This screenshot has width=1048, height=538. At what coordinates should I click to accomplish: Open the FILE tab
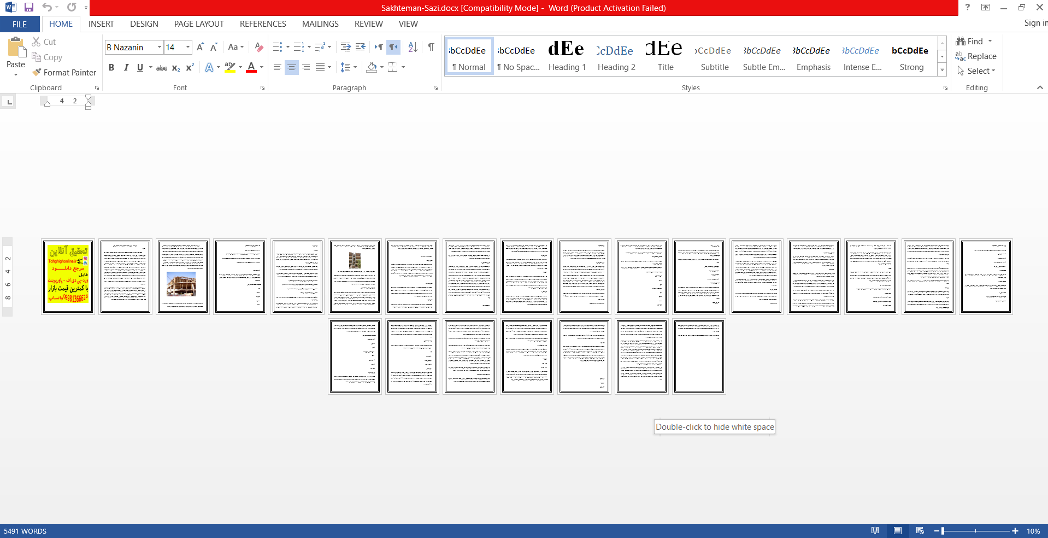click(x=20, y=24)
